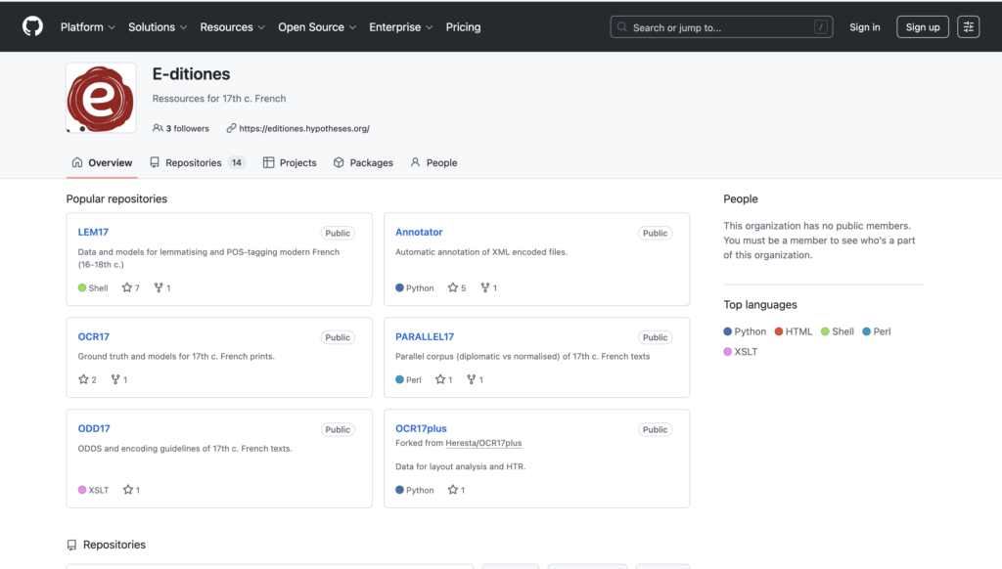This screenshot has height=569, width=1002.
Task: Click the star icon on LEM17
Action: click(127, 288)
